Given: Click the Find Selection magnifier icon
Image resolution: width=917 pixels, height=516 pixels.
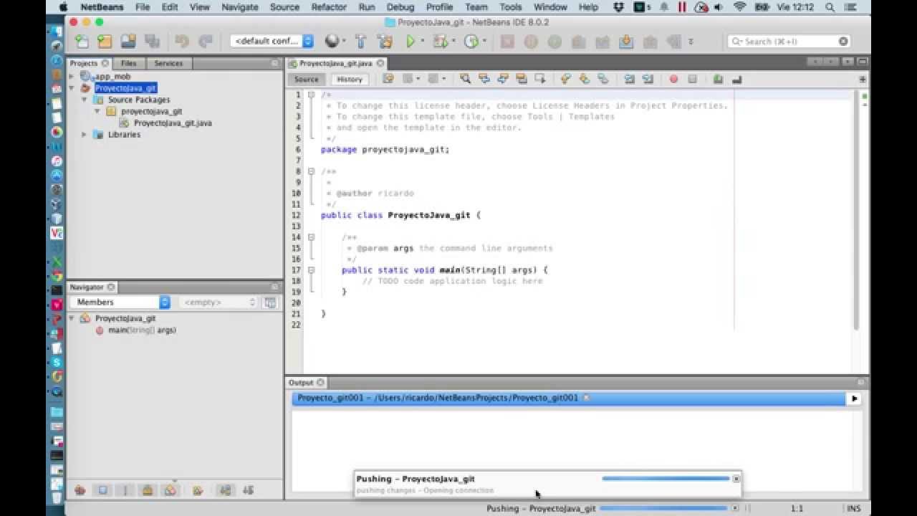Looking at the screenshot, I should pos(465,80).
